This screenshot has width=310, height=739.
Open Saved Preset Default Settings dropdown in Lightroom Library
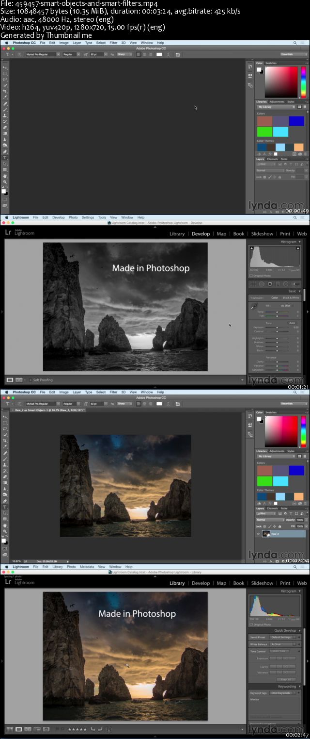click(283, 637)
